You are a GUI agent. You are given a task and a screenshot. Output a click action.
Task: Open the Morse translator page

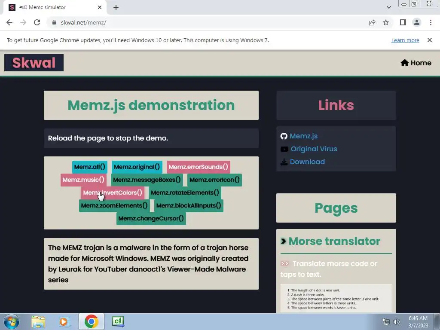[x=334, y=241]
